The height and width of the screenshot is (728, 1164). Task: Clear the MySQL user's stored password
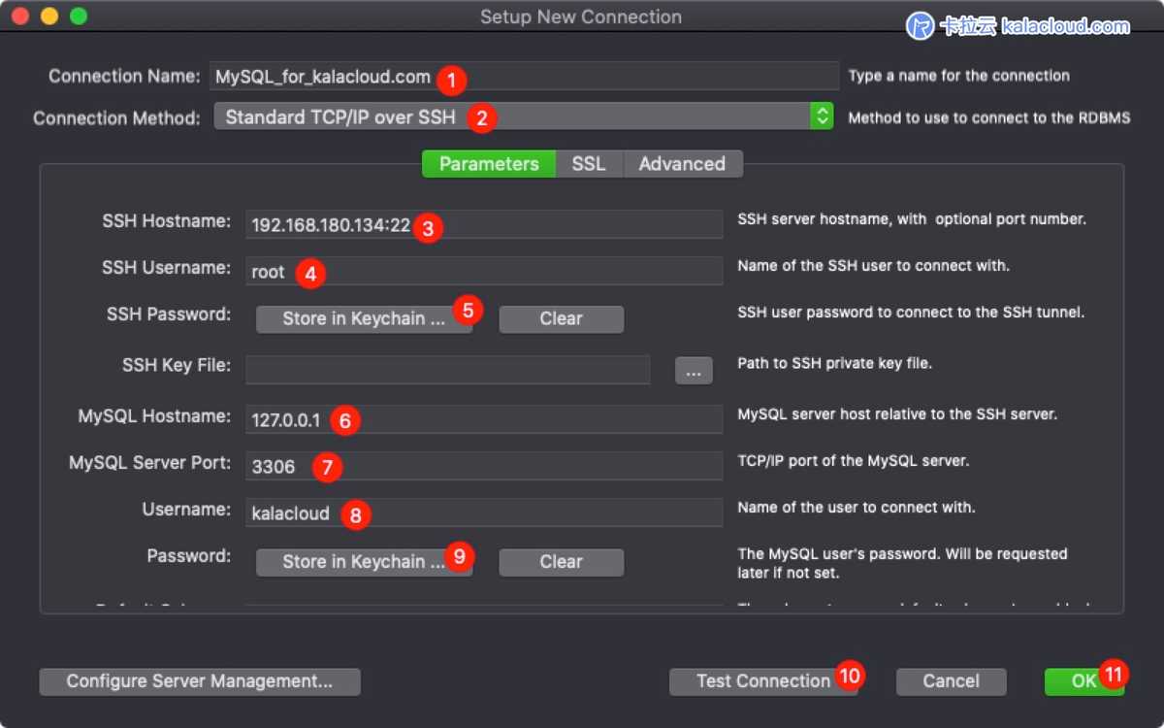561,561
